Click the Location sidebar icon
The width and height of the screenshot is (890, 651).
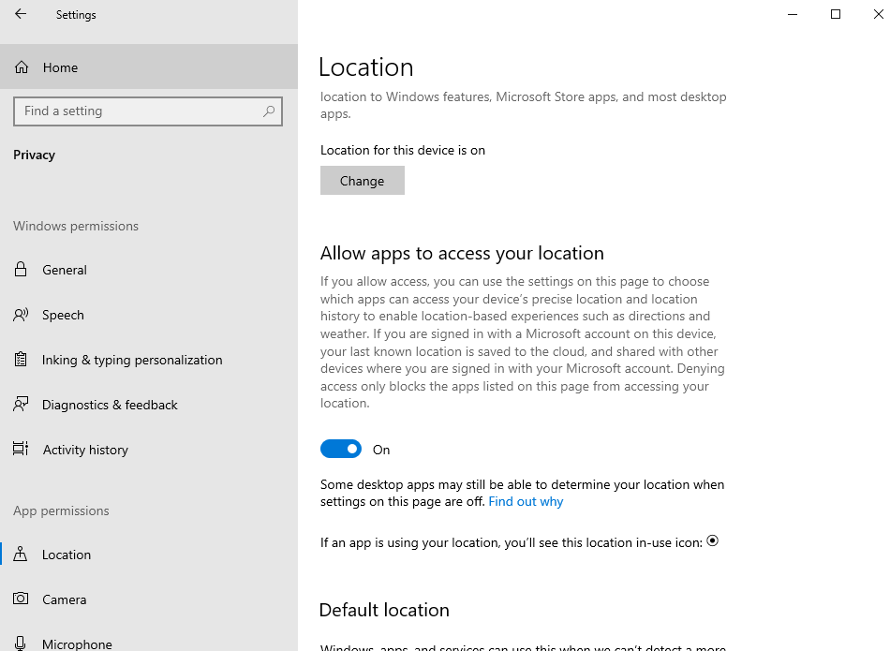click(x=21, y=554)
